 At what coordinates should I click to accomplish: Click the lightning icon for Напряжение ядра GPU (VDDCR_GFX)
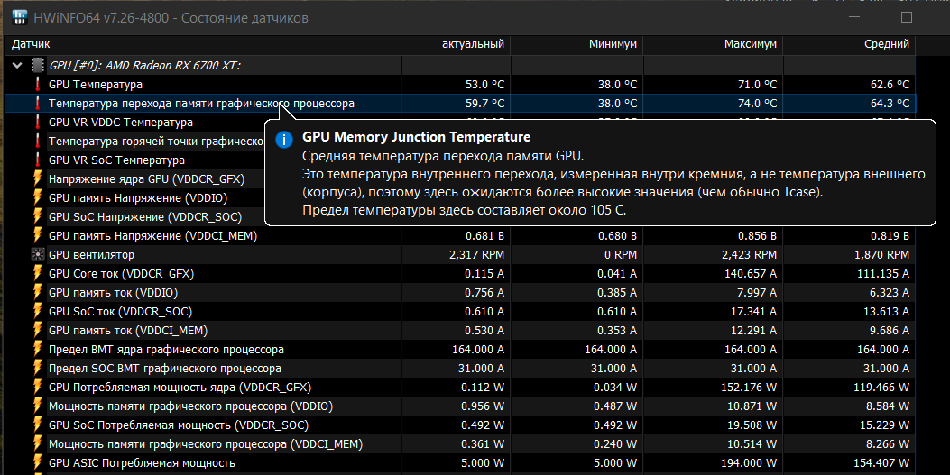pyautogui.click(x=38, y=178)
